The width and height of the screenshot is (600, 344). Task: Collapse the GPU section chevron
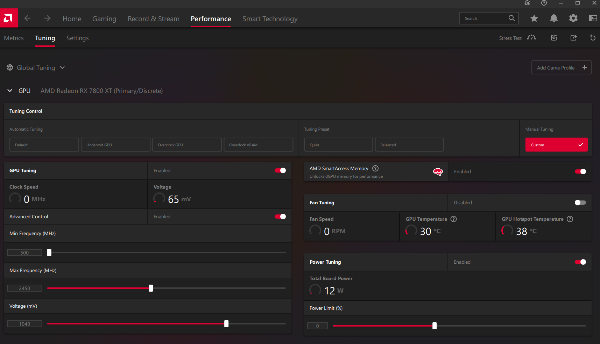10,90
